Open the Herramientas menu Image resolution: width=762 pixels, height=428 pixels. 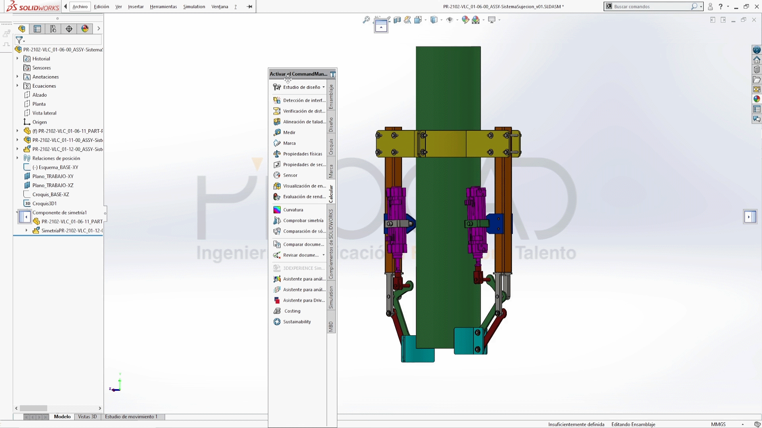click(164, 7)
